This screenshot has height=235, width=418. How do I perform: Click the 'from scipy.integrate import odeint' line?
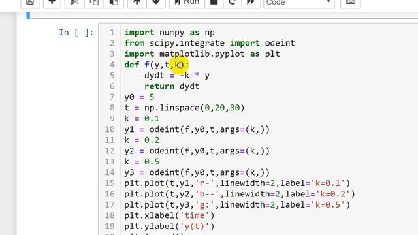(x=210, y=43)
